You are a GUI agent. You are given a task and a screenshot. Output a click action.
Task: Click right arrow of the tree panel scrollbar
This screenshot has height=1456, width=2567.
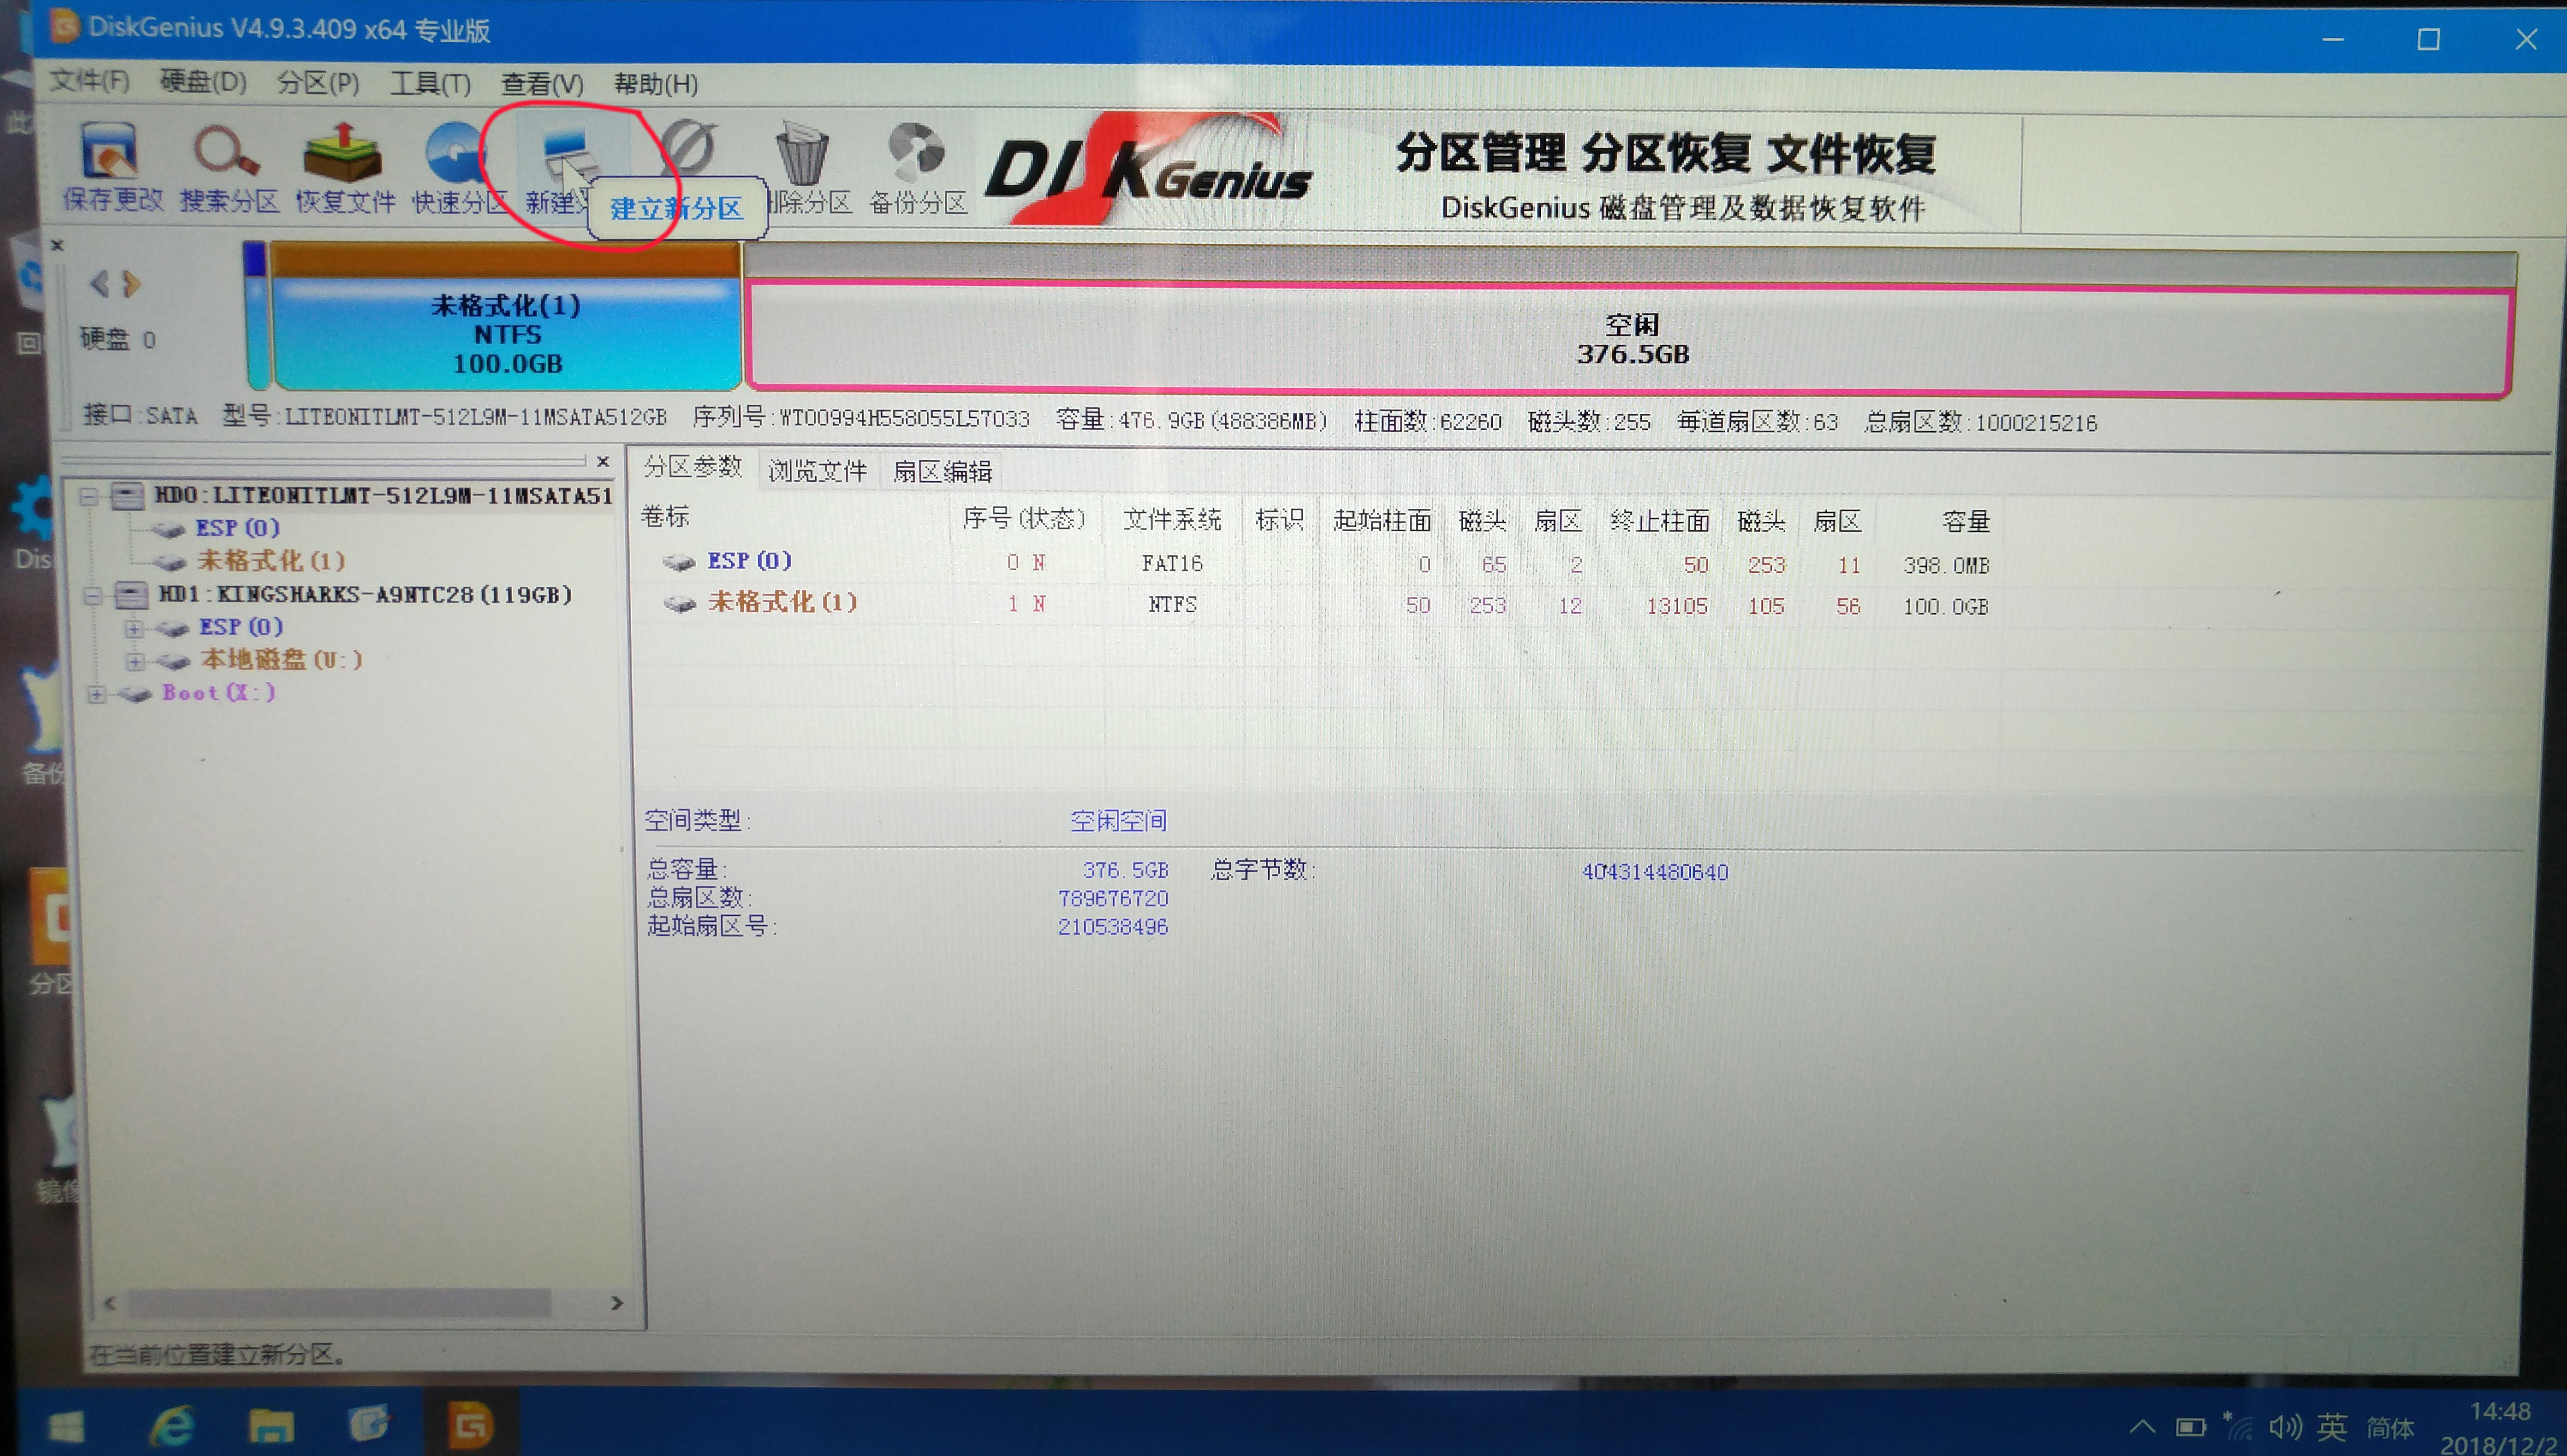point(616,1303)
